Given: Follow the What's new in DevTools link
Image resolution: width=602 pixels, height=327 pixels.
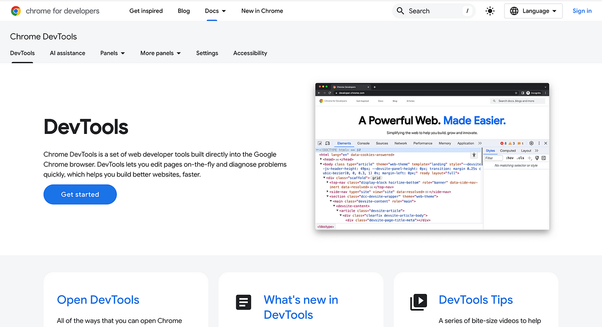Looking at the screenshot, I should click(x=301, y=307).
